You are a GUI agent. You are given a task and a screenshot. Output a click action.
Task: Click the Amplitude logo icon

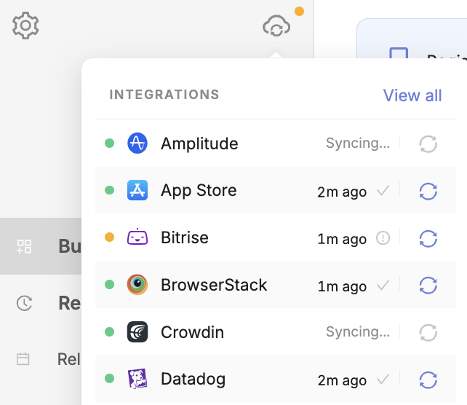[137, 143]
